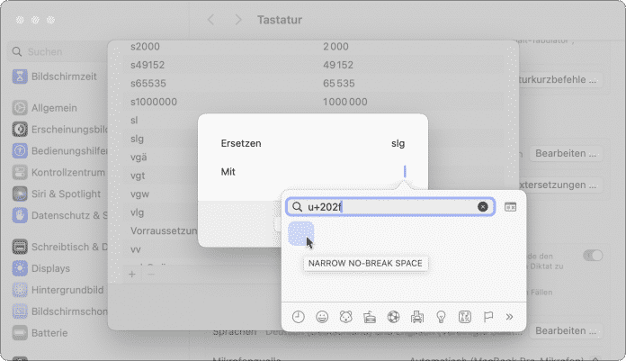Open Bildschirmzeit in the sidebar
Viewport: 626px width, 361px height.
point(55,77)
